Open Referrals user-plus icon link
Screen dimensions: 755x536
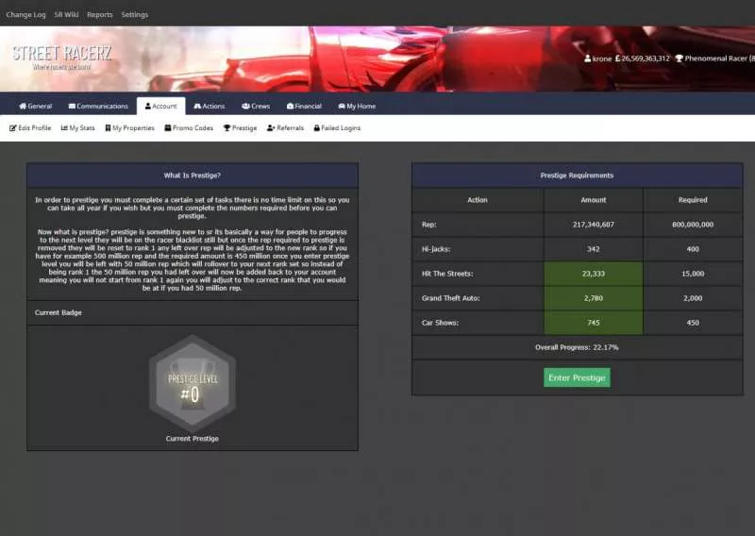(x=271, y=128)
